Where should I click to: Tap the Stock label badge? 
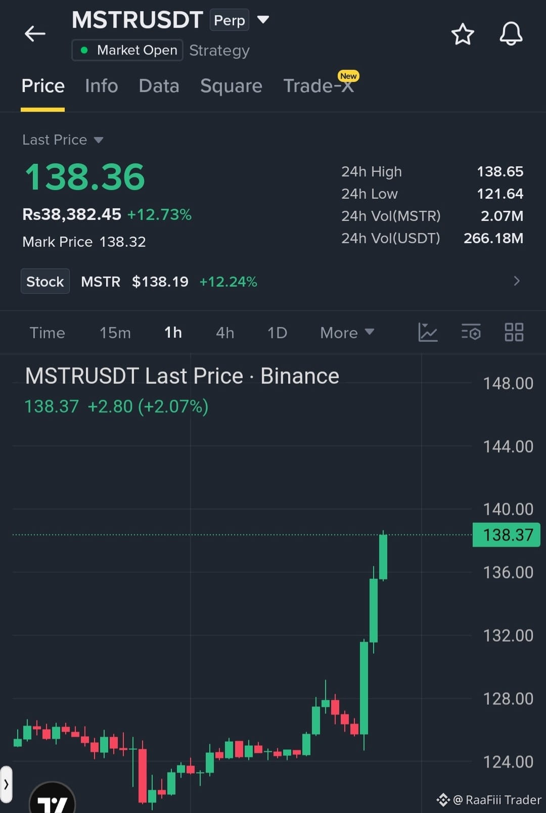pyautogui.click(x=45, y=281)
